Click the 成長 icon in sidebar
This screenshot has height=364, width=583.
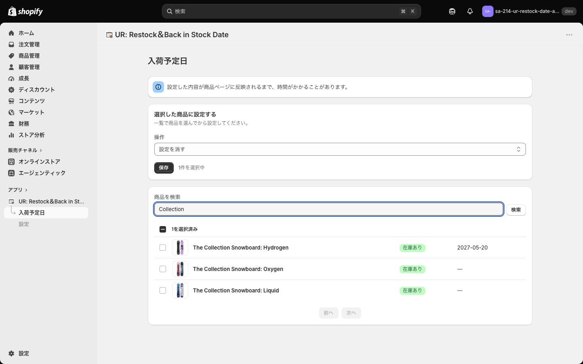point(11,78)
